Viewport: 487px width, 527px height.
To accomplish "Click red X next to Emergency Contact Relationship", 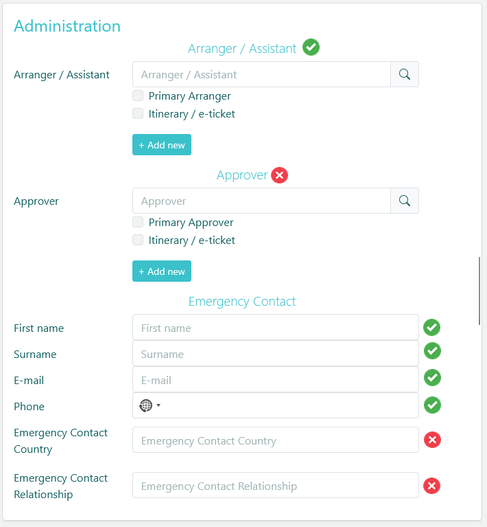I will (x=431, y=486).
